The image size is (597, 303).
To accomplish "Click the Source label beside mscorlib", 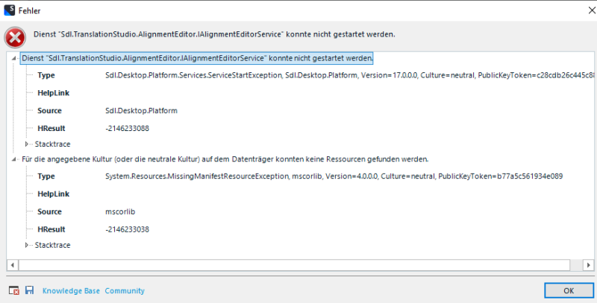I will (49, 212).
